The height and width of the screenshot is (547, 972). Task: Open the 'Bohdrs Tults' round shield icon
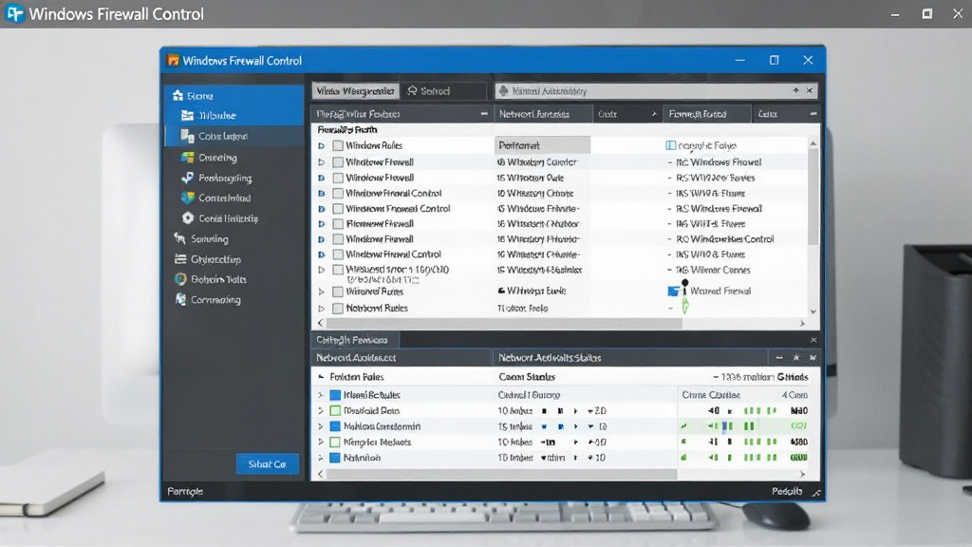(x=180, y=279)
